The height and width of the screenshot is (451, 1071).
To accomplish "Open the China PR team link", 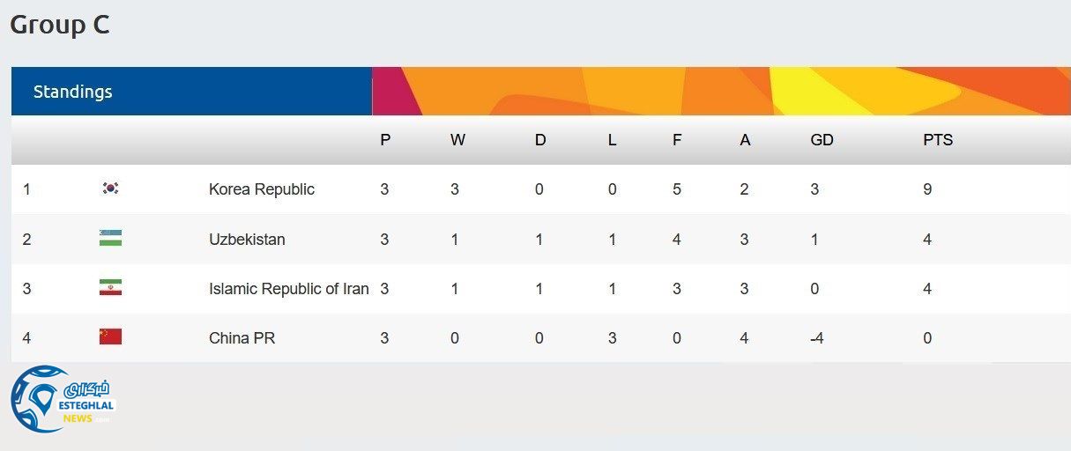I will point(242,338).
